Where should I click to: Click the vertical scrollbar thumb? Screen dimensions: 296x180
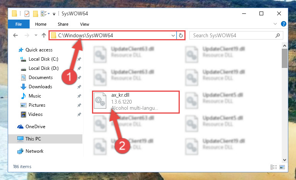click(284, 58)
